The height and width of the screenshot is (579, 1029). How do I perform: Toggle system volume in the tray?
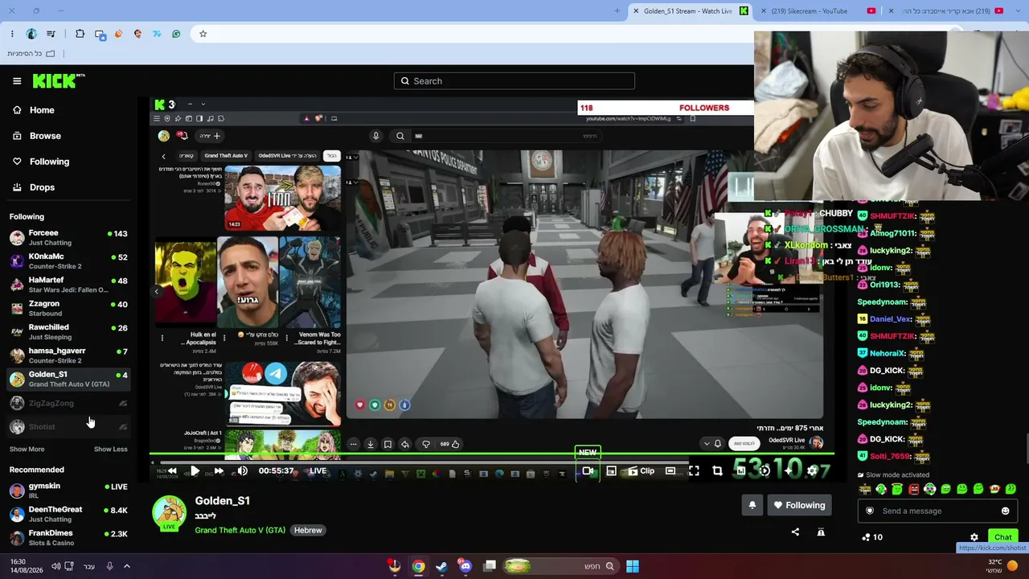coord(55,566)
